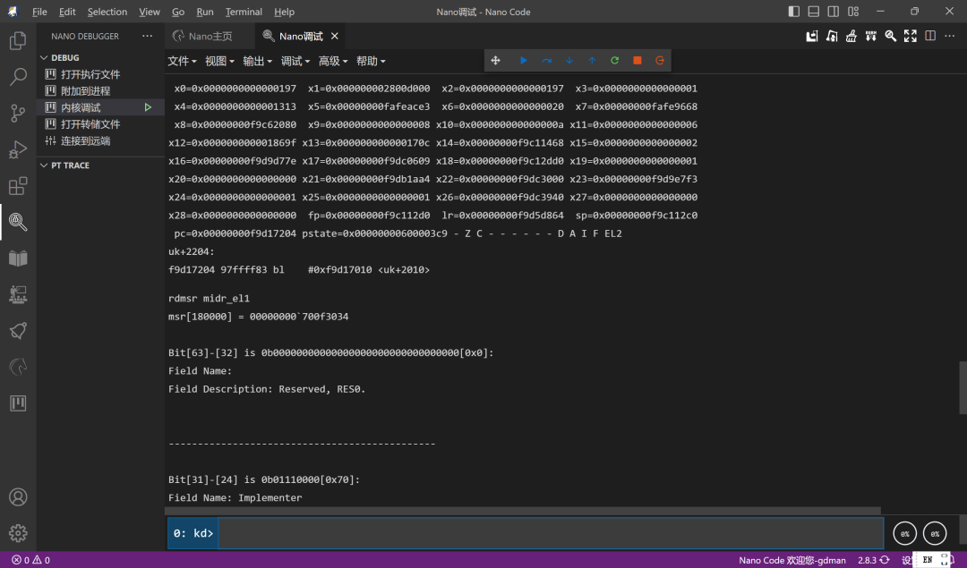Click errors and warnings count in status bar
The height and width of the screenshot is (568, 967).
(30, 560)
